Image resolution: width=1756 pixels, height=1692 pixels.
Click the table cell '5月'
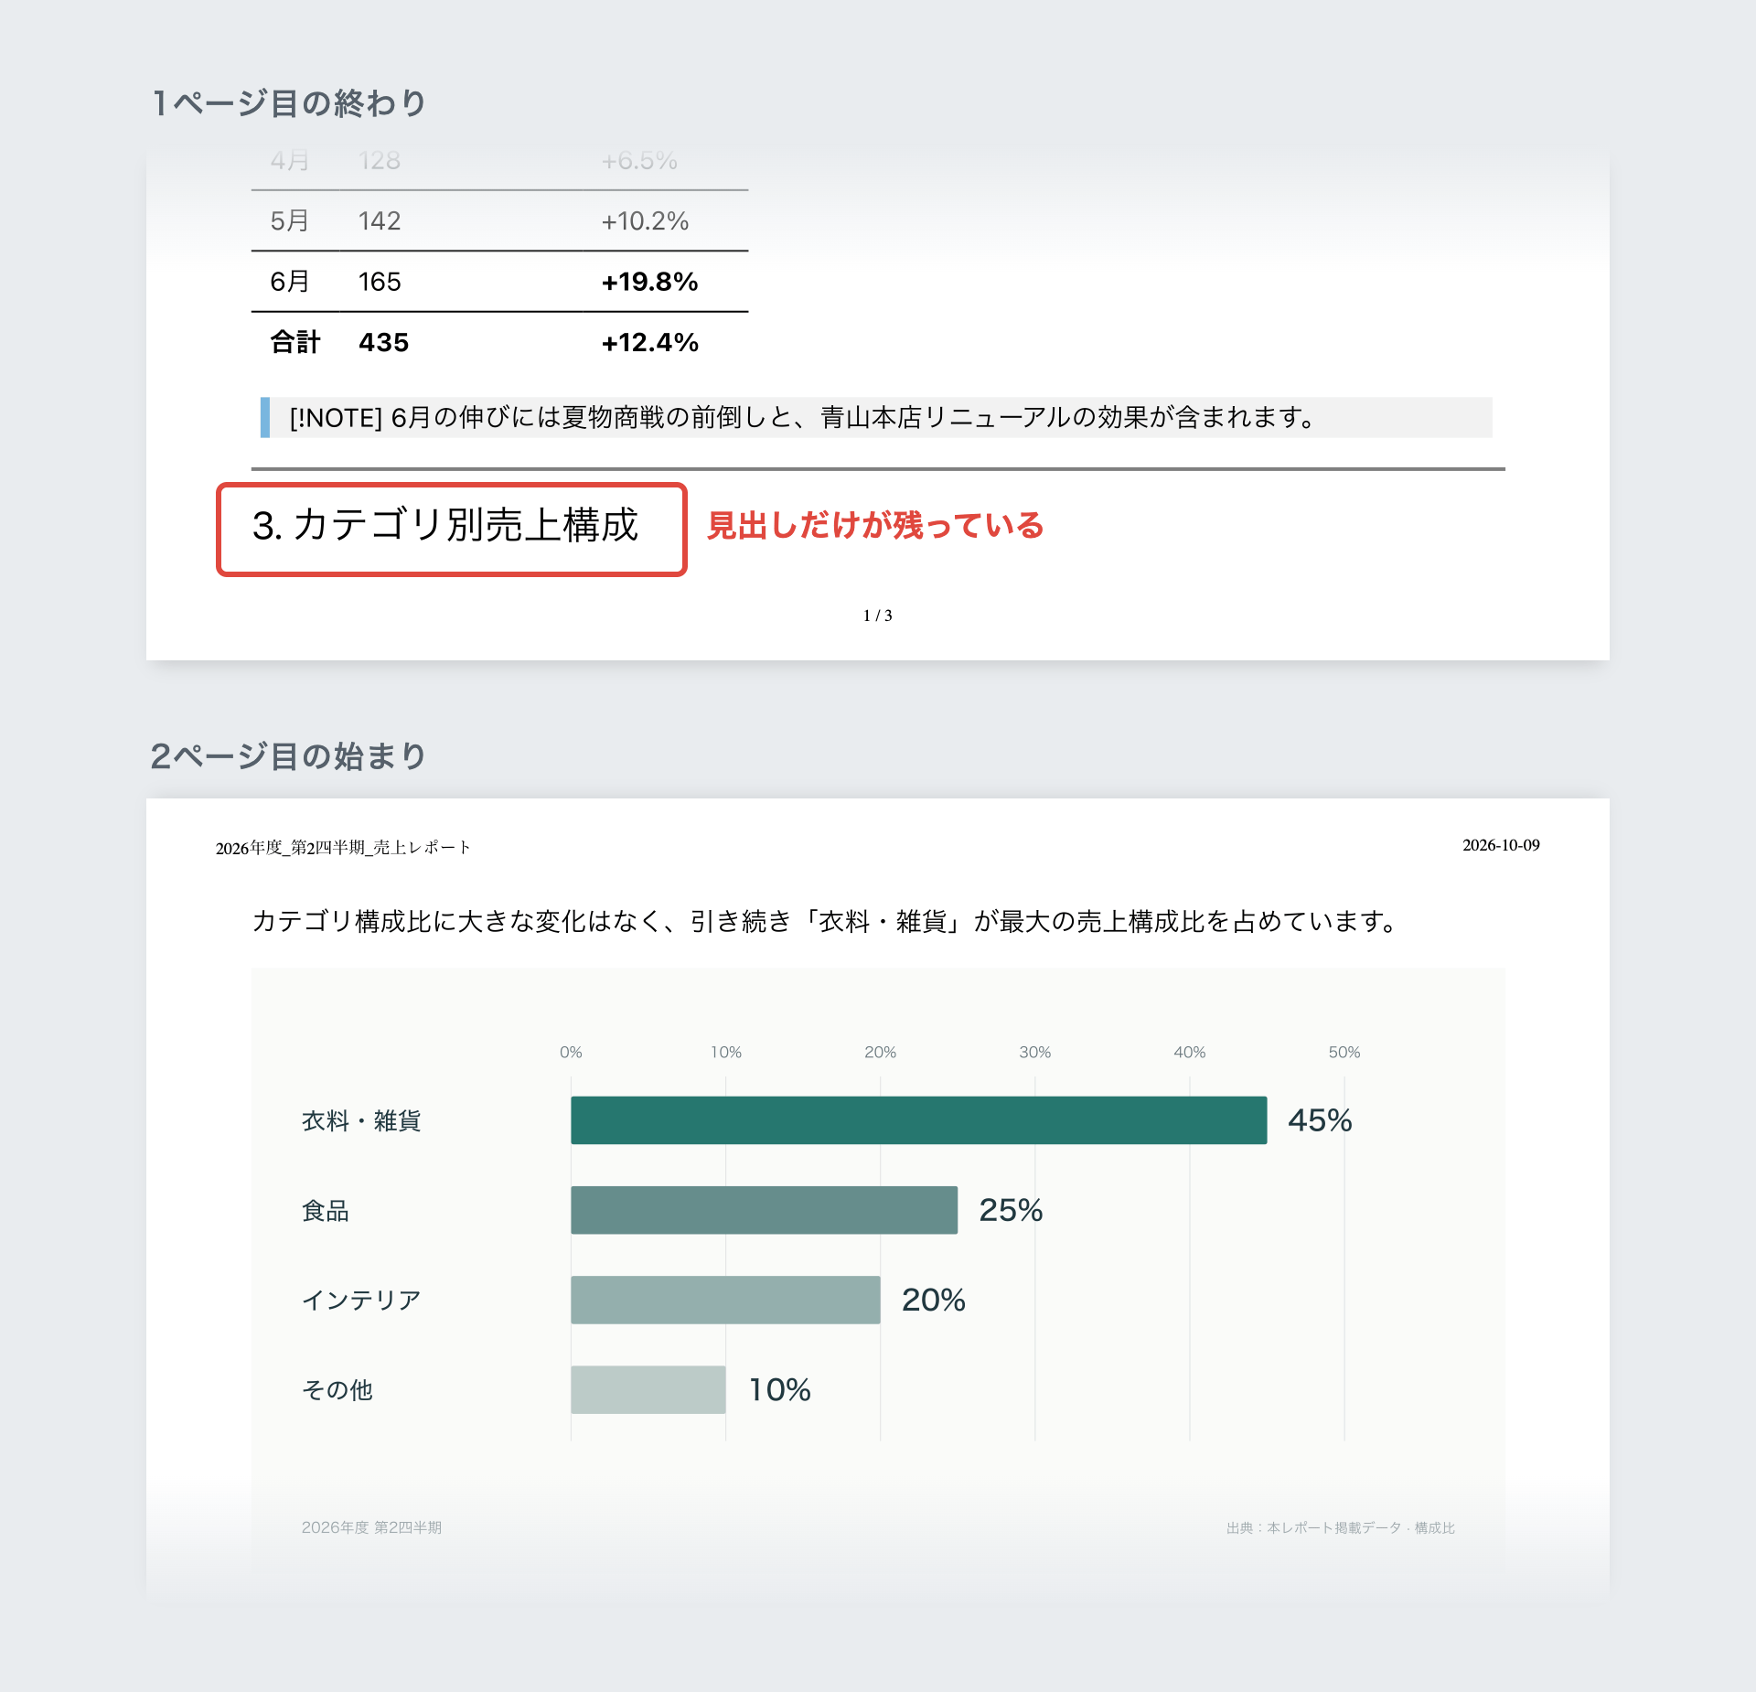pos(290,221)
